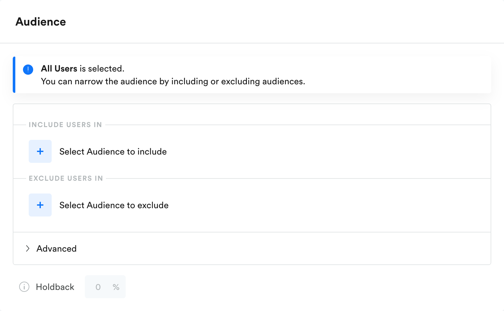504x311 pixels.
Task: Focus the Holdback percentage input field
Action: (105, 287)
